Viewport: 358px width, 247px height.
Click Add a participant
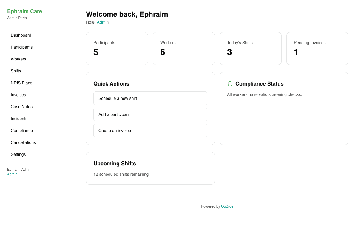[x=150, y=114]
